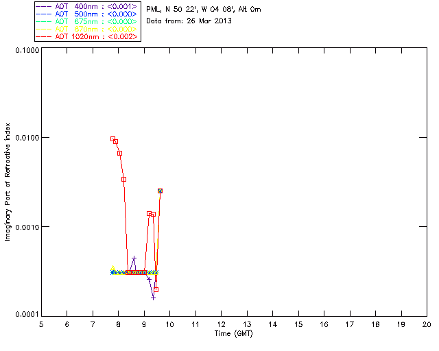Click the x-axis tick label 19
The width and height of the screenshot is (439, 351).
(x=401, y=324)
